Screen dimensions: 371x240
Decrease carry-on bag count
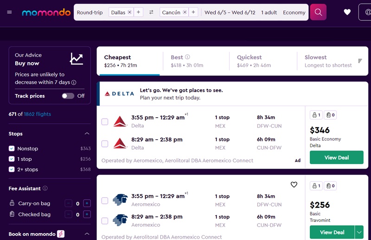(68, 203)
